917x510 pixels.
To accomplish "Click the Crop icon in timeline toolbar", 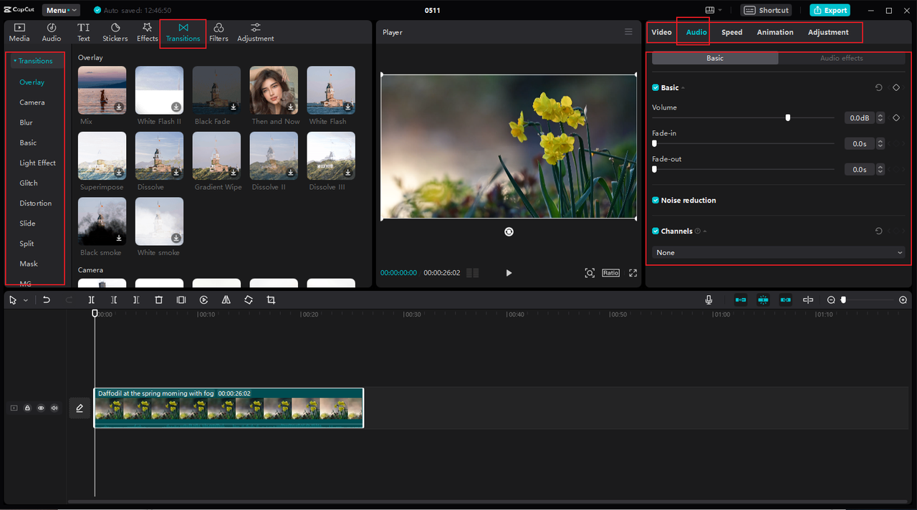I will 271,300.
